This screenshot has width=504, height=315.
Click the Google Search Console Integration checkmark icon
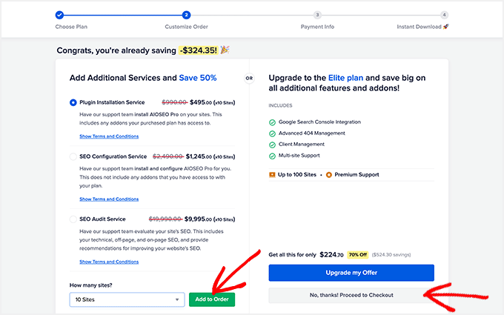click(272, 122)
